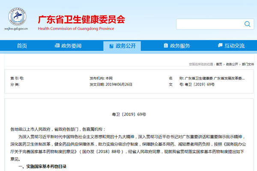Click the 互动交流 chat bubble icon
This screenshot has width=257, height=171.
coord(220,45)
